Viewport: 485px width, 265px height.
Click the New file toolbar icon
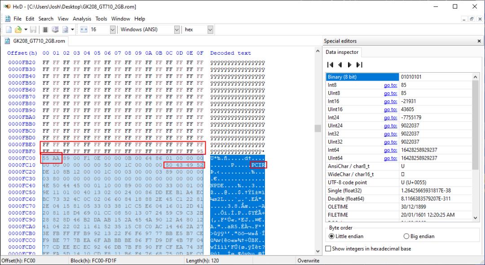[9, 30]
